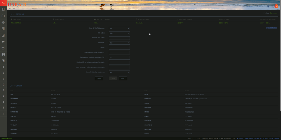Click the 231 V ~ 50 Hz value

pos(265,23)
